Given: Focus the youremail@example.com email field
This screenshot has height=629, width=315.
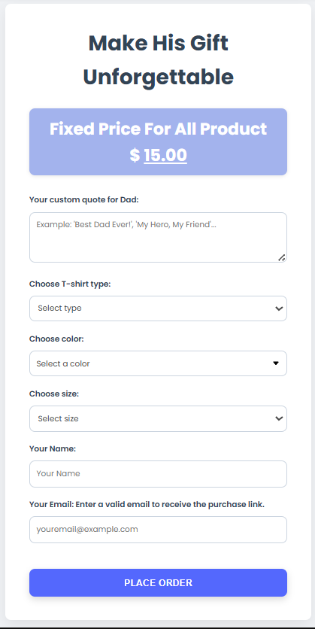Looking at the screenshot, I should (158, 530).
